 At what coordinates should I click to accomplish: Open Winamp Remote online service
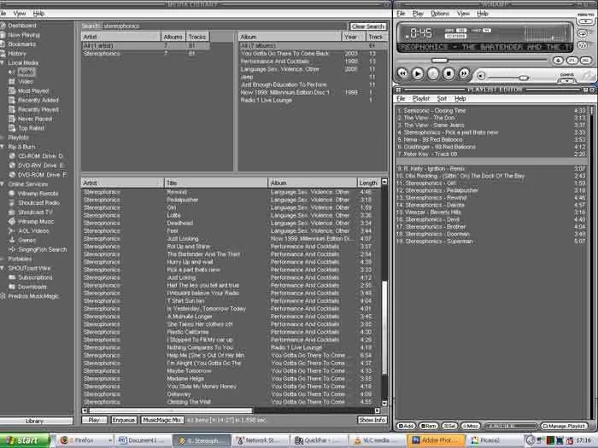pyautogui.click(x=38, y=194)
